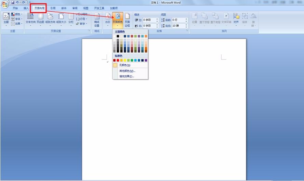Image resolution: width=304 pixels, height=181 pixels.
Task: Pick the standard purple color swatch
Action: click(x=146, y=61)
